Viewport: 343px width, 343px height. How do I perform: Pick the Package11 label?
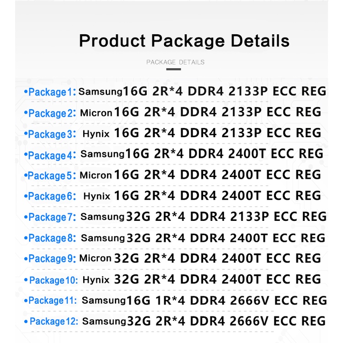pos(52,300)
